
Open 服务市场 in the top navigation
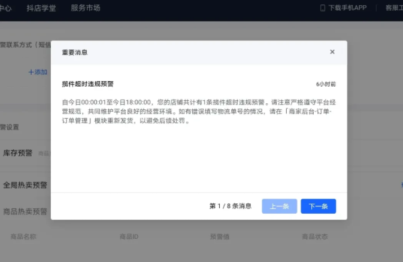[x=86, y=8]
